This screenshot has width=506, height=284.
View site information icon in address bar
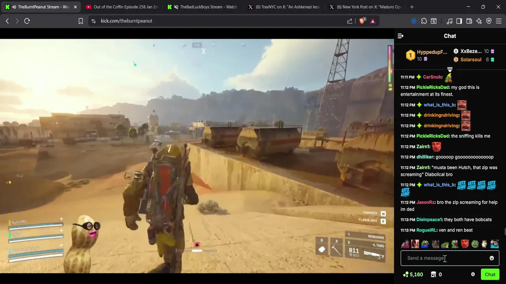[x=93, y=21]
